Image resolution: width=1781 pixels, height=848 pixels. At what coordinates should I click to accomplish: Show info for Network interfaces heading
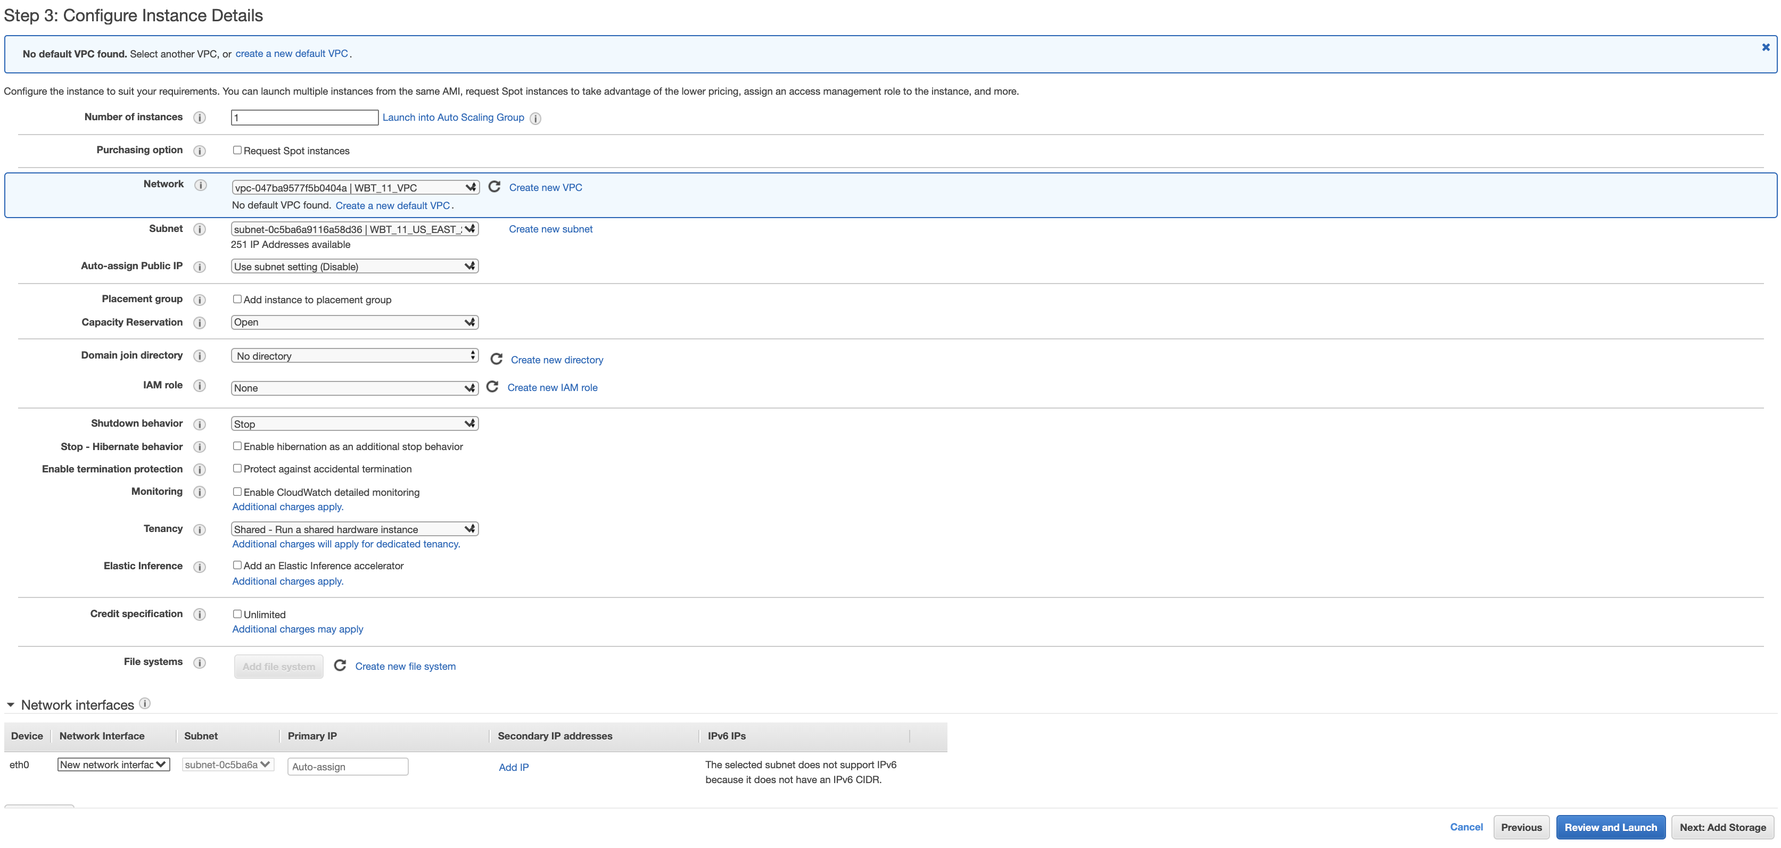pos(144,703)
